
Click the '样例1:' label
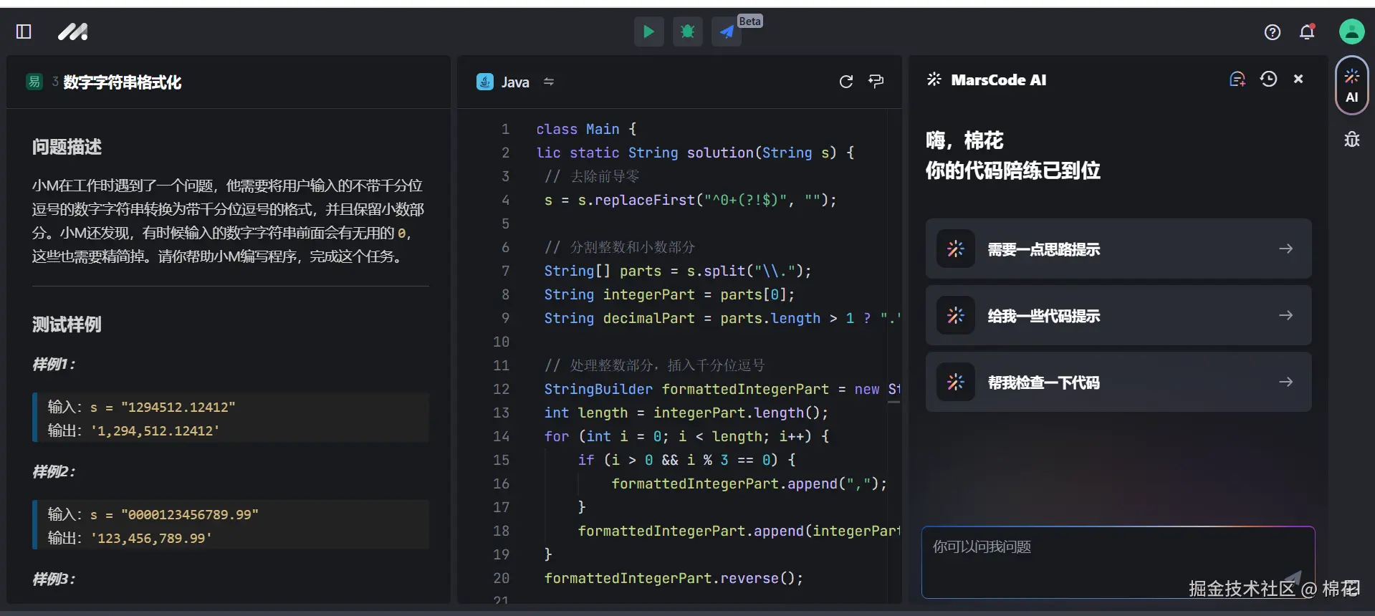coord(54,364)
